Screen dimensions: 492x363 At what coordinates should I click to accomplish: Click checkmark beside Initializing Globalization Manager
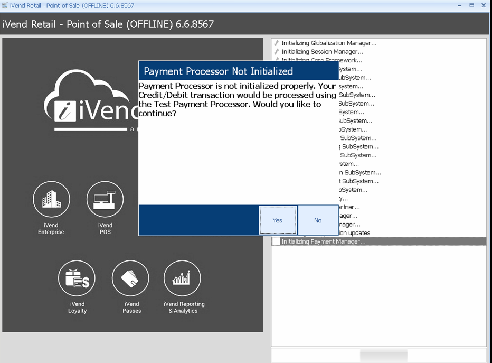(x=277, y=43)
